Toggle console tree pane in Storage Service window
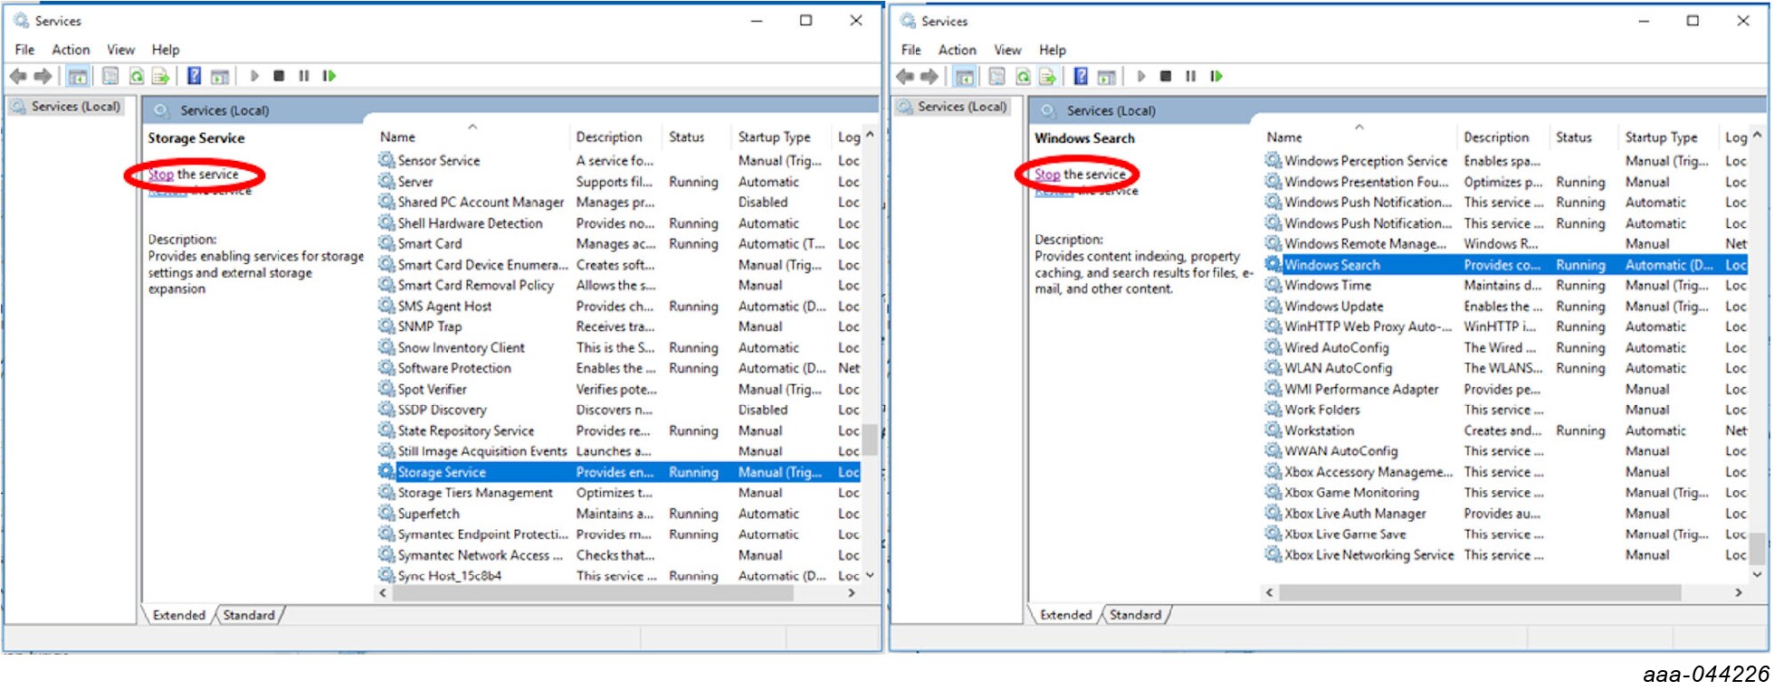Image resolution: width=1774 pixels, height=690 pixels. tap(79, 76)
